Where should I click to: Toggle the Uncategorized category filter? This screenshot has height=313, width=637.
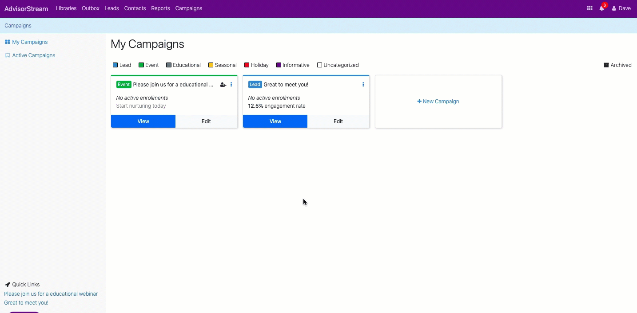(x=319, y=65)
